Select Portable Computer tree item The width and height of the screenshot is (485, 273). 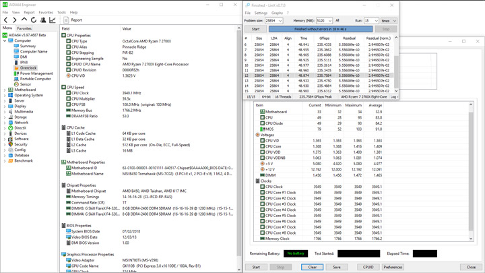[x=35, y=79]
